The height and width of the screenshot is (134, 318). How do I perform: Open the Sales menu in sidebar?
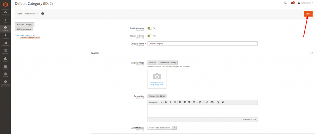click(x=5, y=21)
